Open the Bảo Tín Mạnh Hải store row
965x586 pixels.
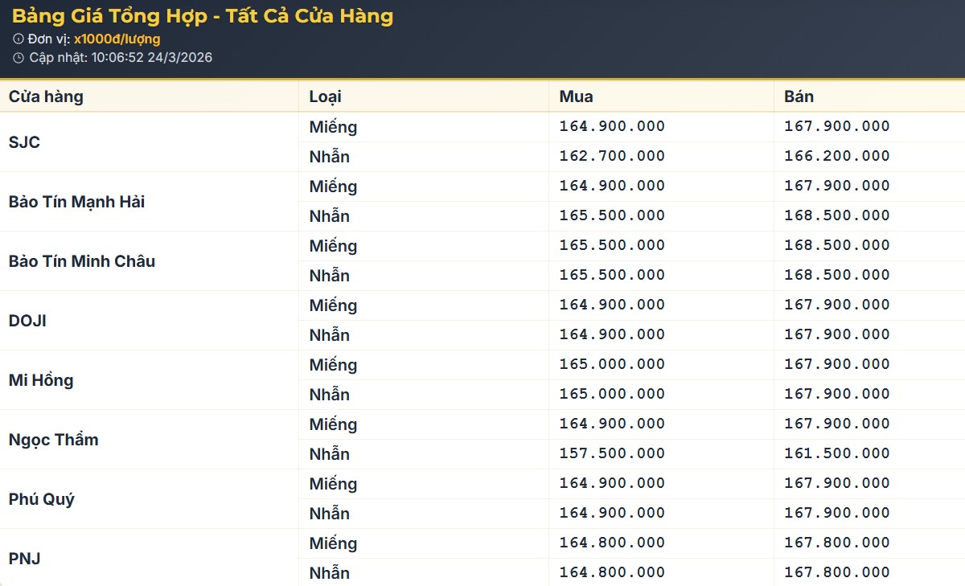[76, 202]
